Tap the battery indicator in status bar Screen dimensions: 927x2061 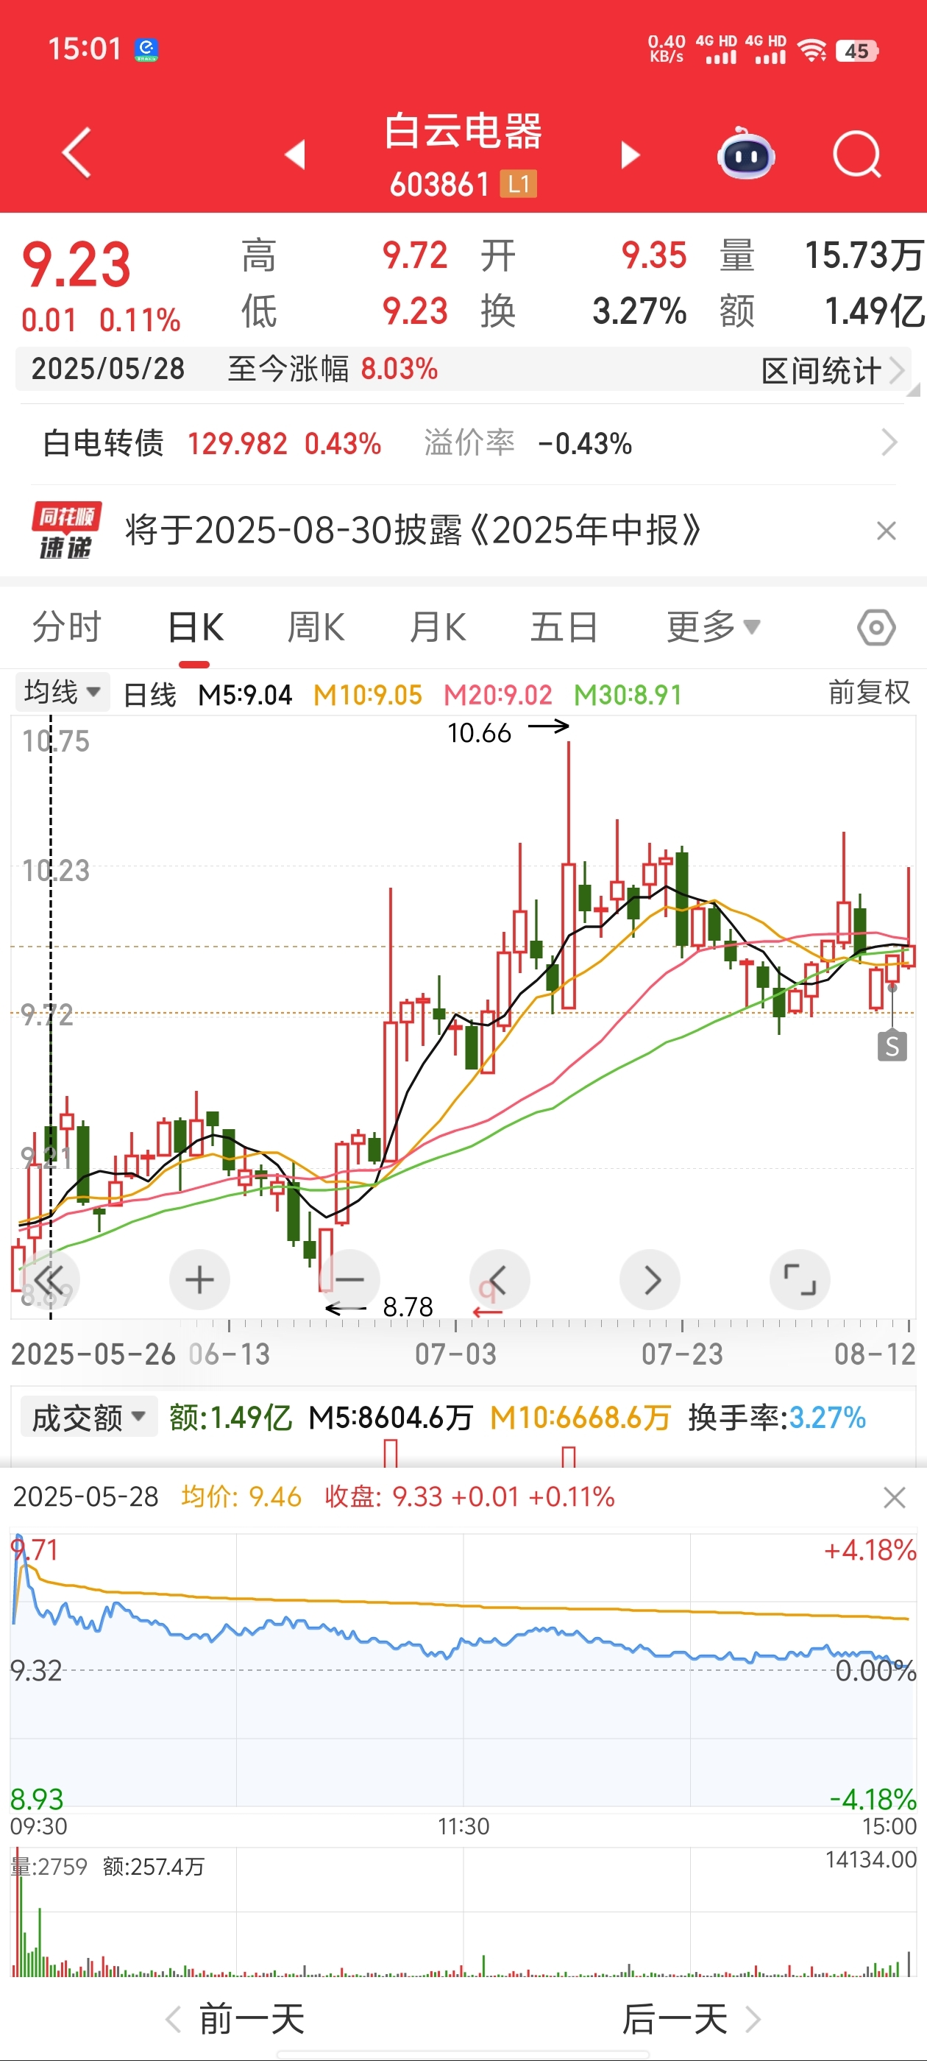pos(856,52)
